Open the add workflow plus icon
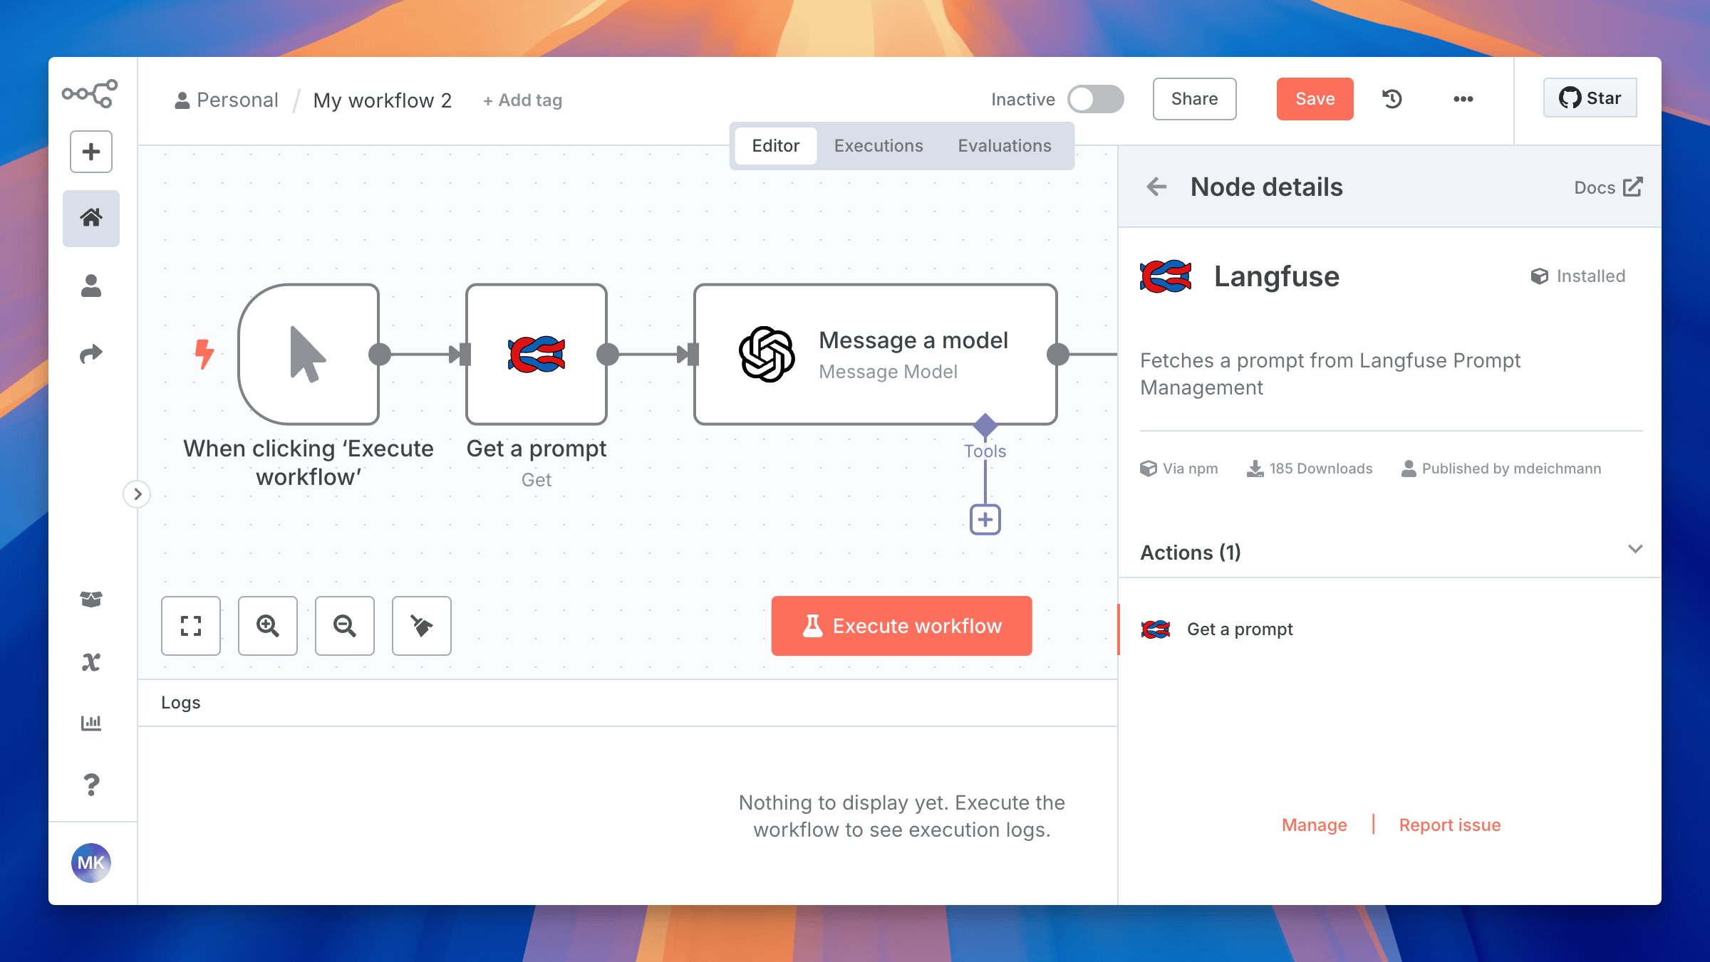Screen dimensions: 1710x962 90,152
